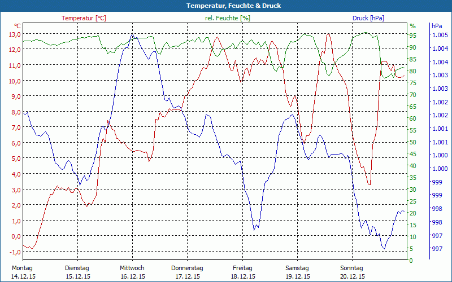452x282 pixels.
Task: Pick the Samstag 19.12.15 date label
Action: tap(297, 272)
